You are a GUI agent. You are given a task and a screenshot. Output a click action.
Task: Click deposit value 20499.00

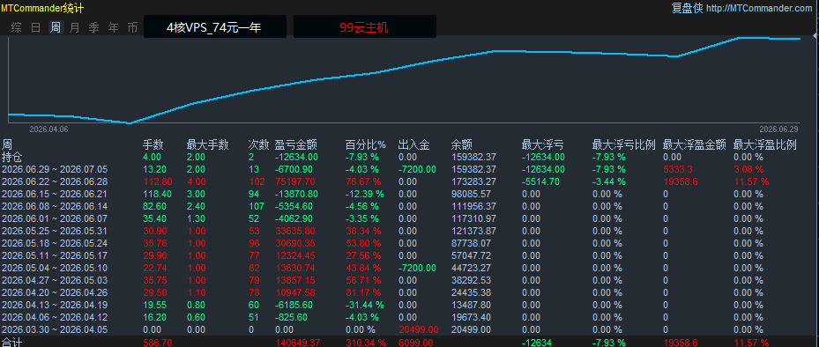(x=418, y=329)
